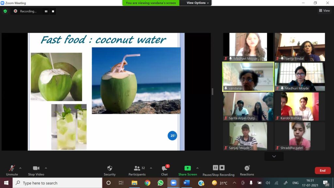Click pin icon on Sarita Bindal tile
Screen dimensions: 334x188
point(282,58)
